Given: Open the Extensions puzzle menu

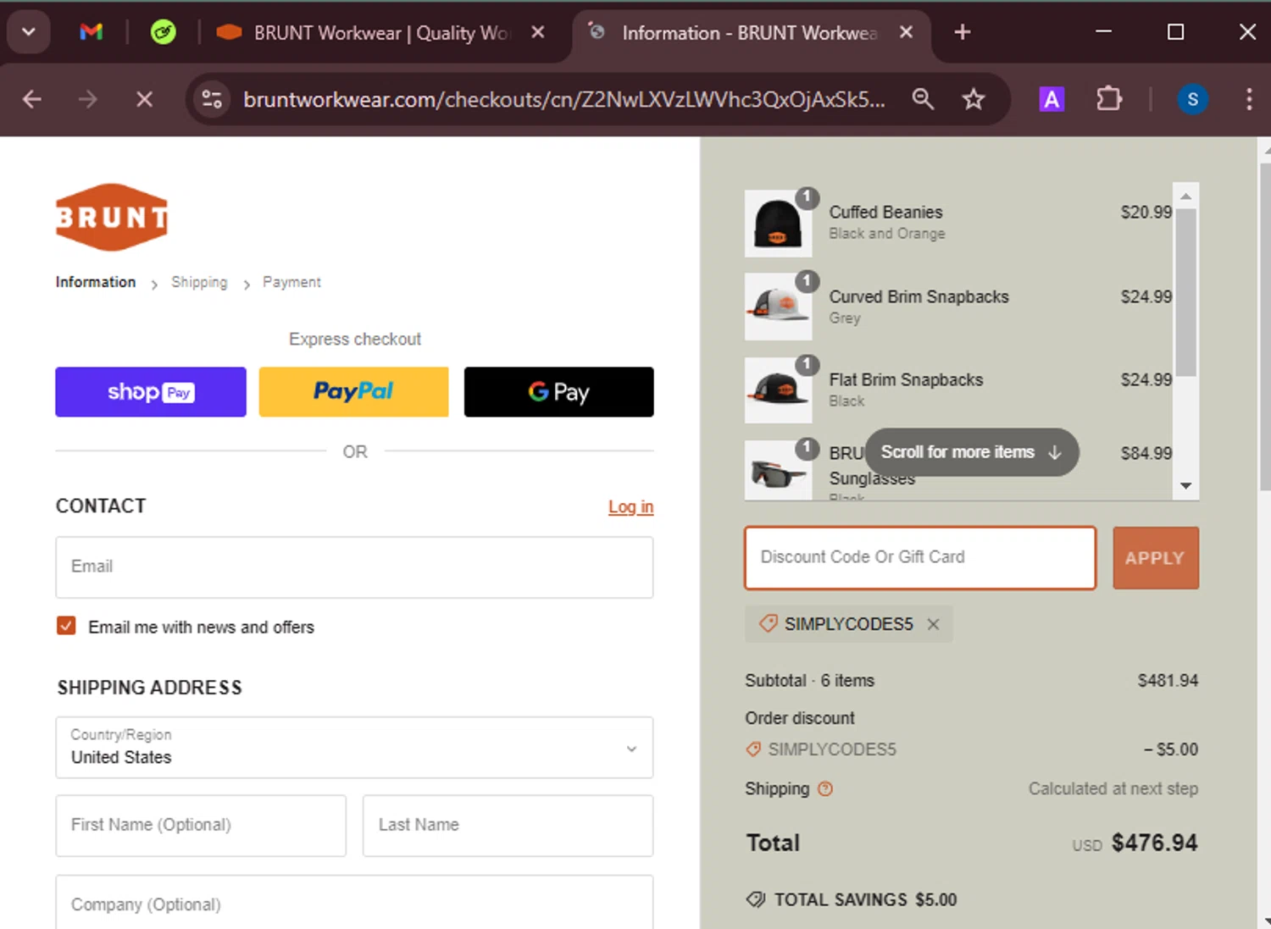Looking at the screenshot, I should coord(1108,100).
